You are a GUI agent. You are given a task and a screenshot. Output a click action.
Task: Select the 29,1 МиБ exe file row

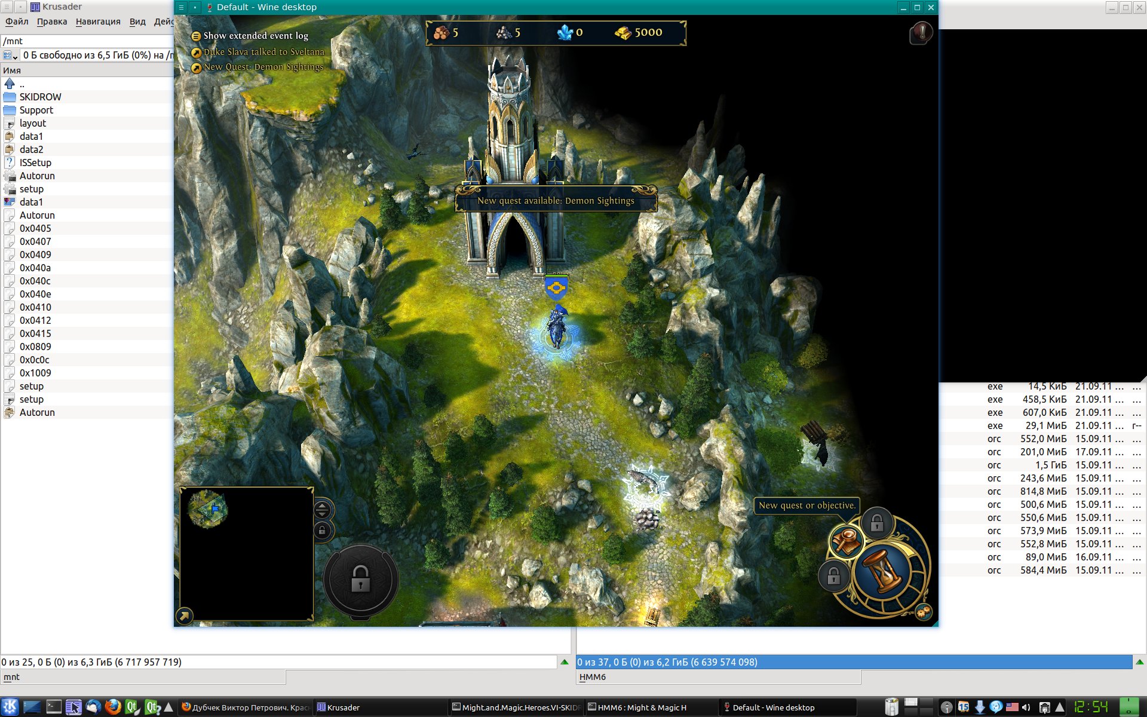tap(1042, 425)
